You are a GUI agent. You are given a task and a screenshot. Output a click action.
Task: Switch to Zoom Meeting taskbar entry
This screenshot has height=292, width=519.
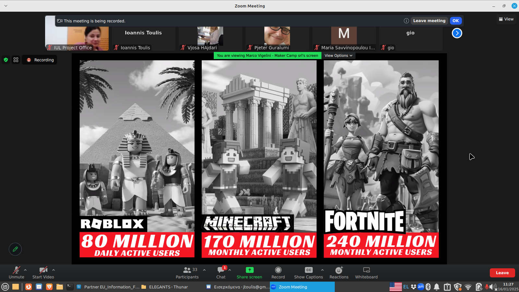coord(302,287)
